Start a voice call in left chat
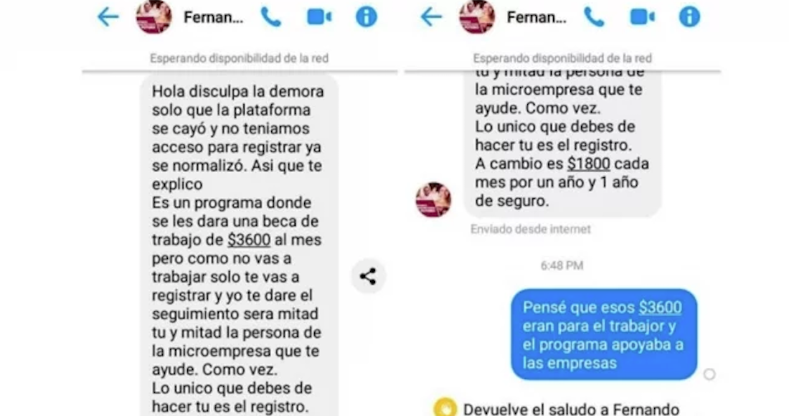The height and width of the screenshot is (416, 789). [x=271, y=17]
